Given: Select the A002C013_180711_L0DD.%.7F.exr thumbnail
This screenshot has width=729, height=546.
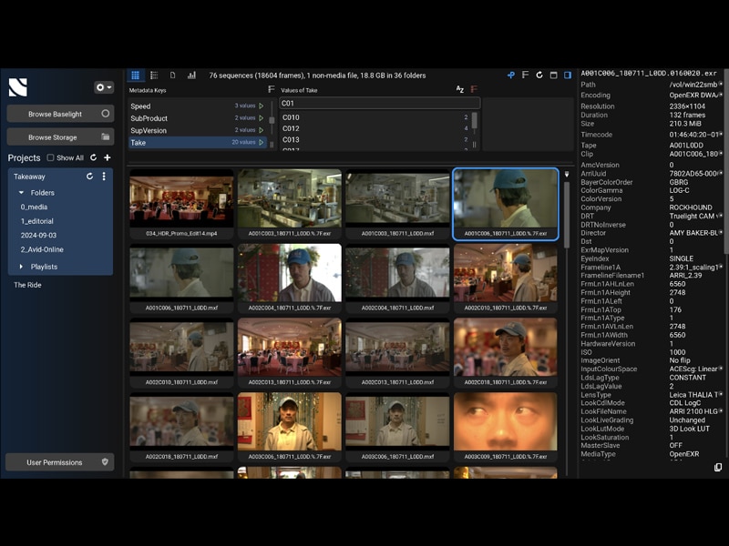Looking at the screenshot, I should click(290, 352).
